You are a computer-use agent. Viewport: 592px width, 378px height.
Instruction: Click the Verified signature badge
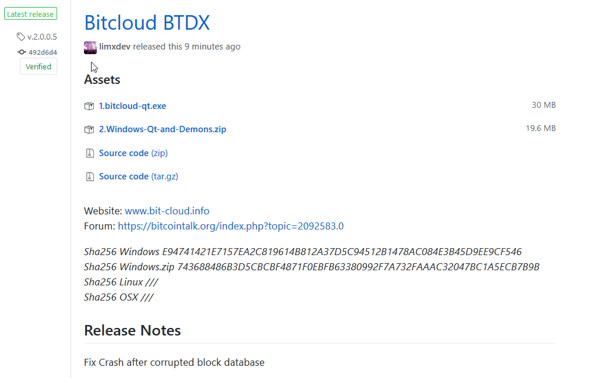click(x=38, y=66)
